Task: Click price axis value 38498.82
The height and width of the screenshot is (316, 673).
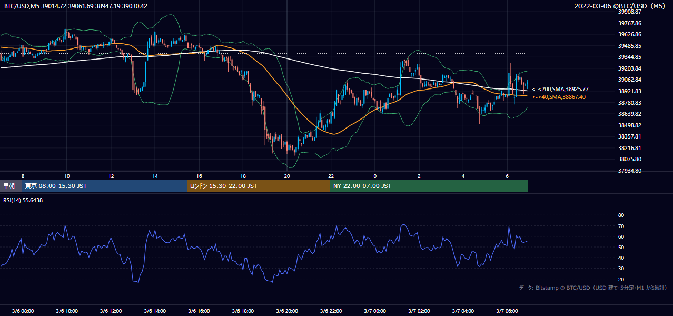Action: point(630,125)
